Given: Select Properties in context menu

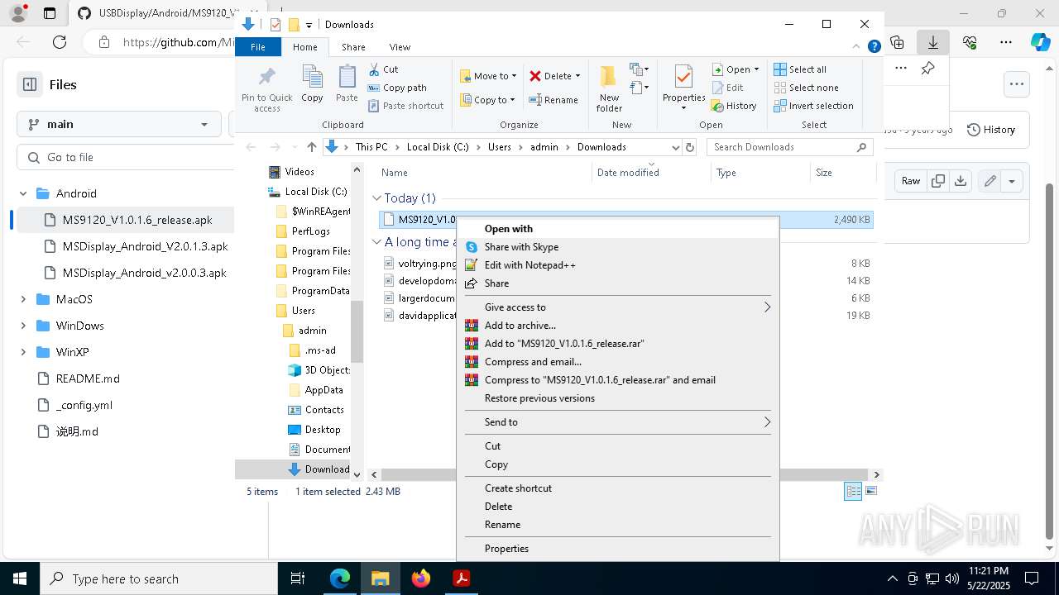Looking at the screenshot, I should click(617, 549).
